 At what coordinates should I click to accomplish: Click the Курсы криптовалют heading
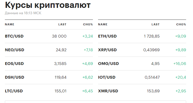pyautogui.click(x=48, y=5)
